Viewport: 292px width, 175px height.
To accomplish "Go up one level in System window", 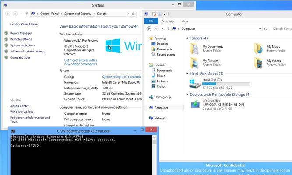I will 27,14.
